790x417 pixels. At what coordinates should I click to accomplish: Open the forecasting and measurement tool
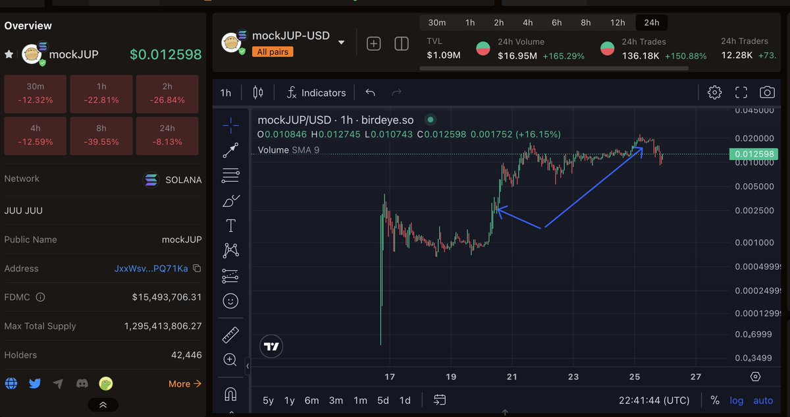(x=230, y=276)
